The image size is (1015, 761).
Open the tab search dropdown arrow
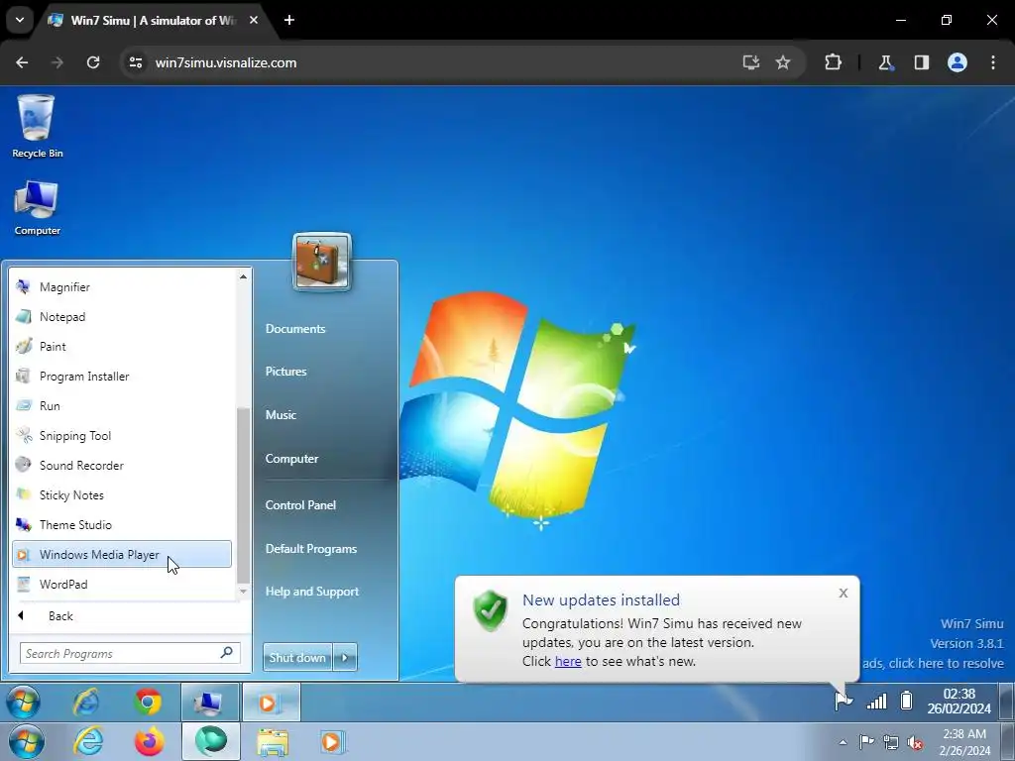coord(20,20)
